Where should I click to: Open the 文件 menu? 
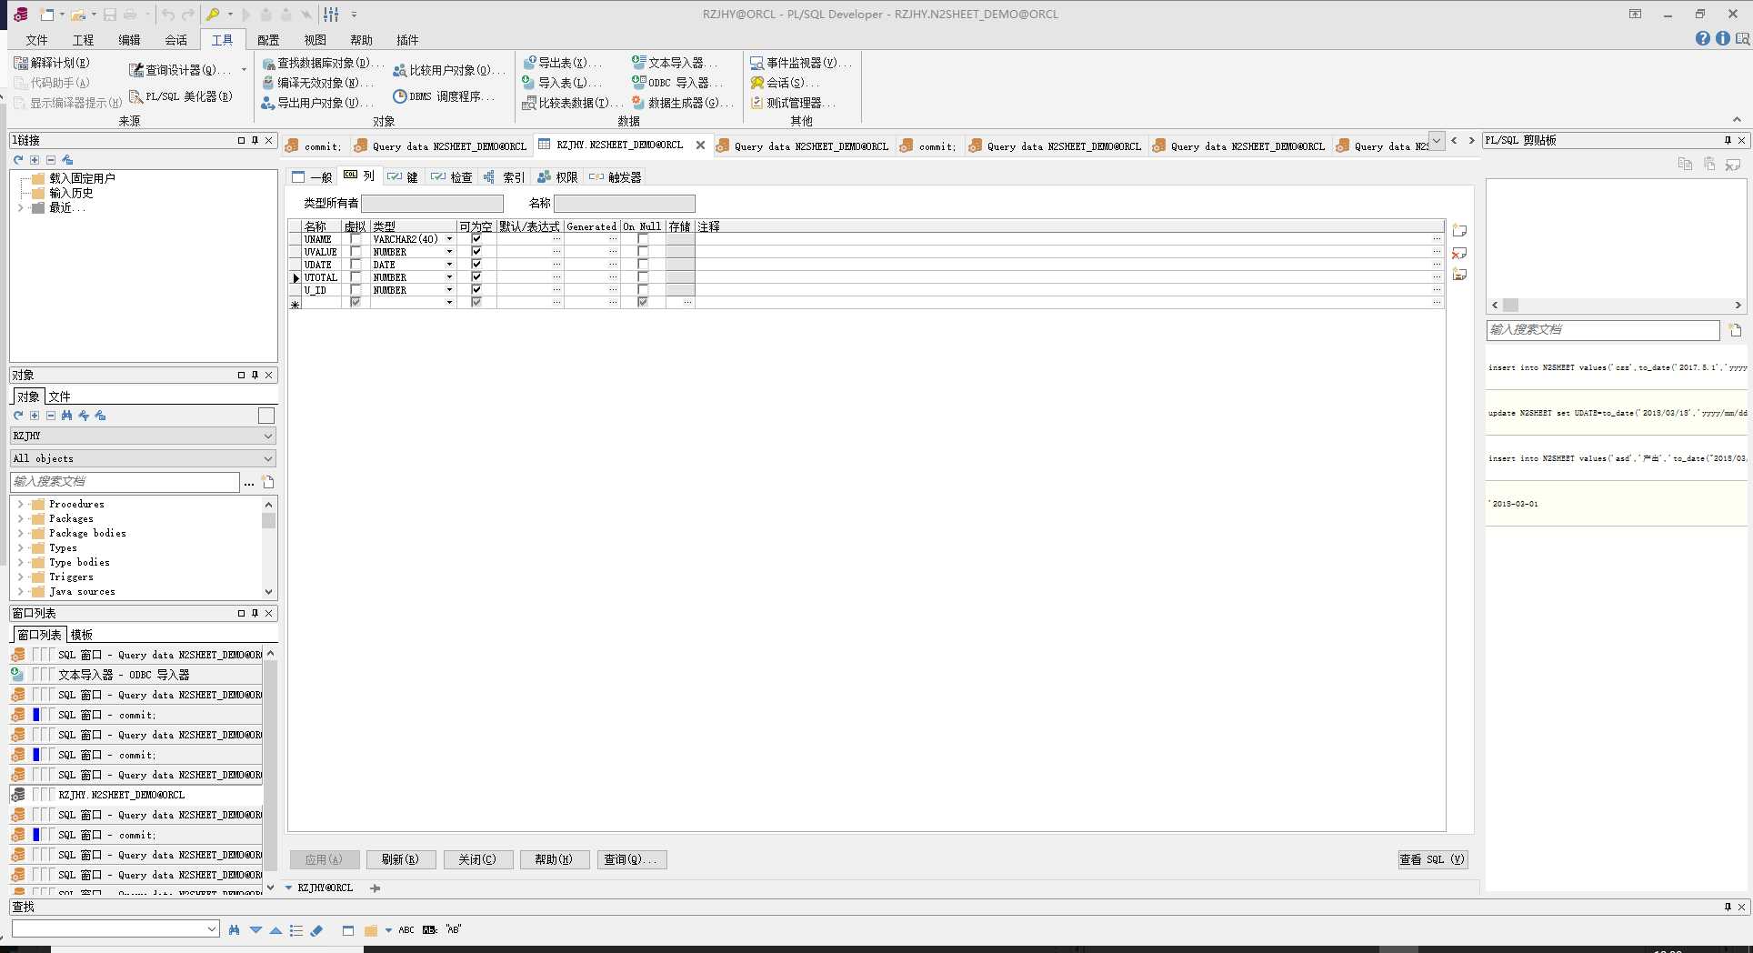point(36,40)
